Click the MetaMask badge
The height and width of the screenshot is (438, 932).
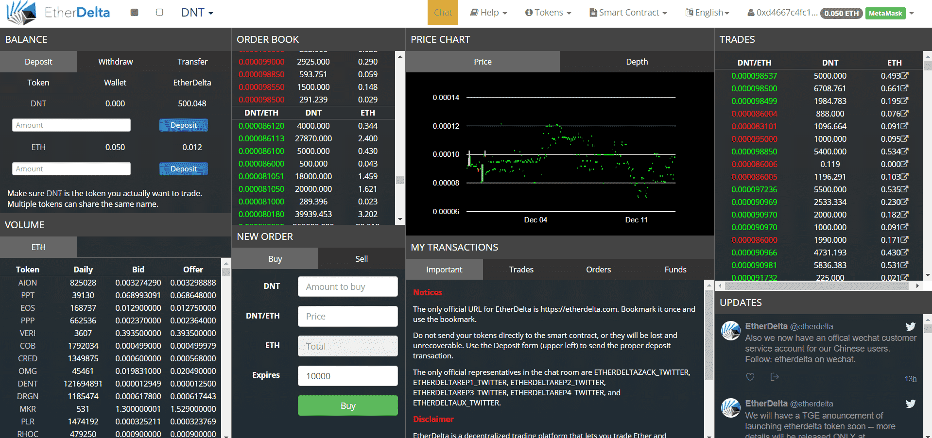tap(885, 13)
